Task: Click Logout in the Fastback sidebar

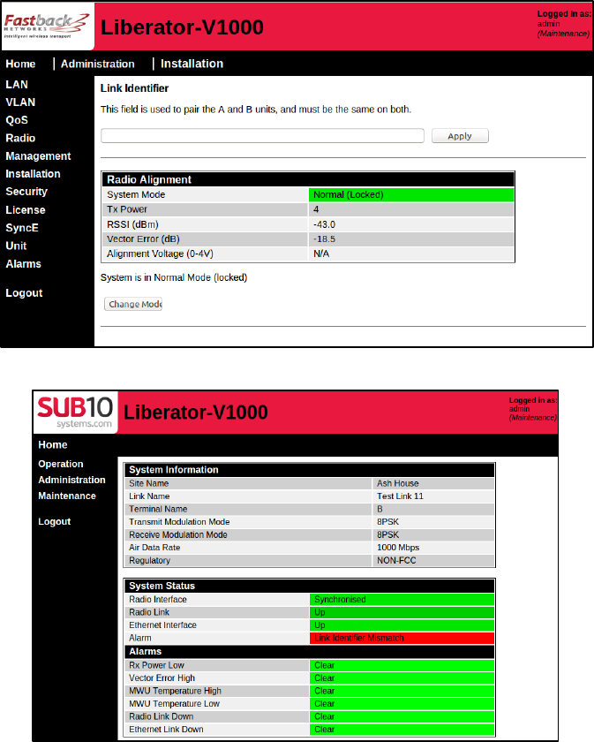Action: pos(24,293)
